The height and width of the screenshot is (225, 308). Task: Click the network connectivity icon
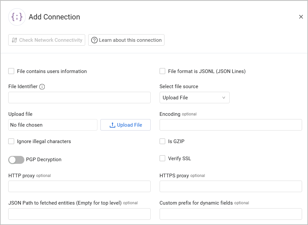[x=14, y=40]
